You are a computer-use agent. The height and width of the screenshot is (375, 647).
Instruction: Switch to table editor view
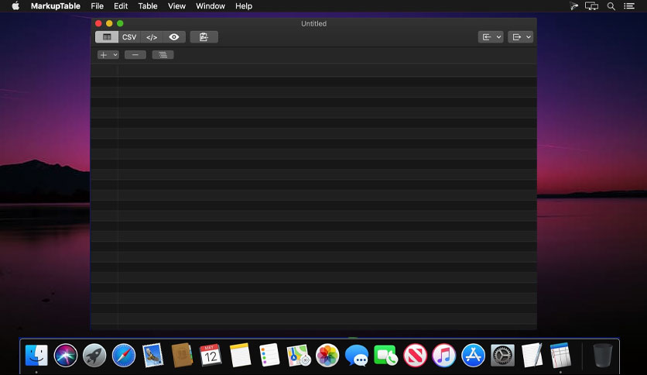[107, 37]
